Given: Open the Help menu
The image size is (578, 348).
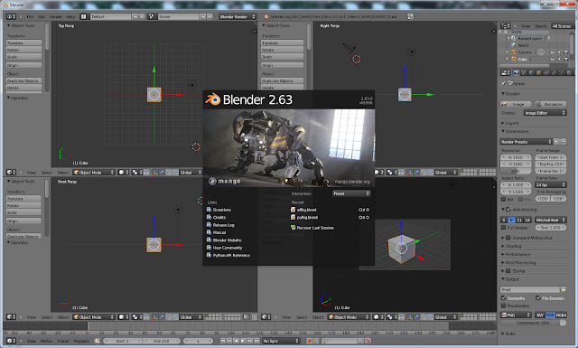Looking at the screenshot, I should (70, 16).
